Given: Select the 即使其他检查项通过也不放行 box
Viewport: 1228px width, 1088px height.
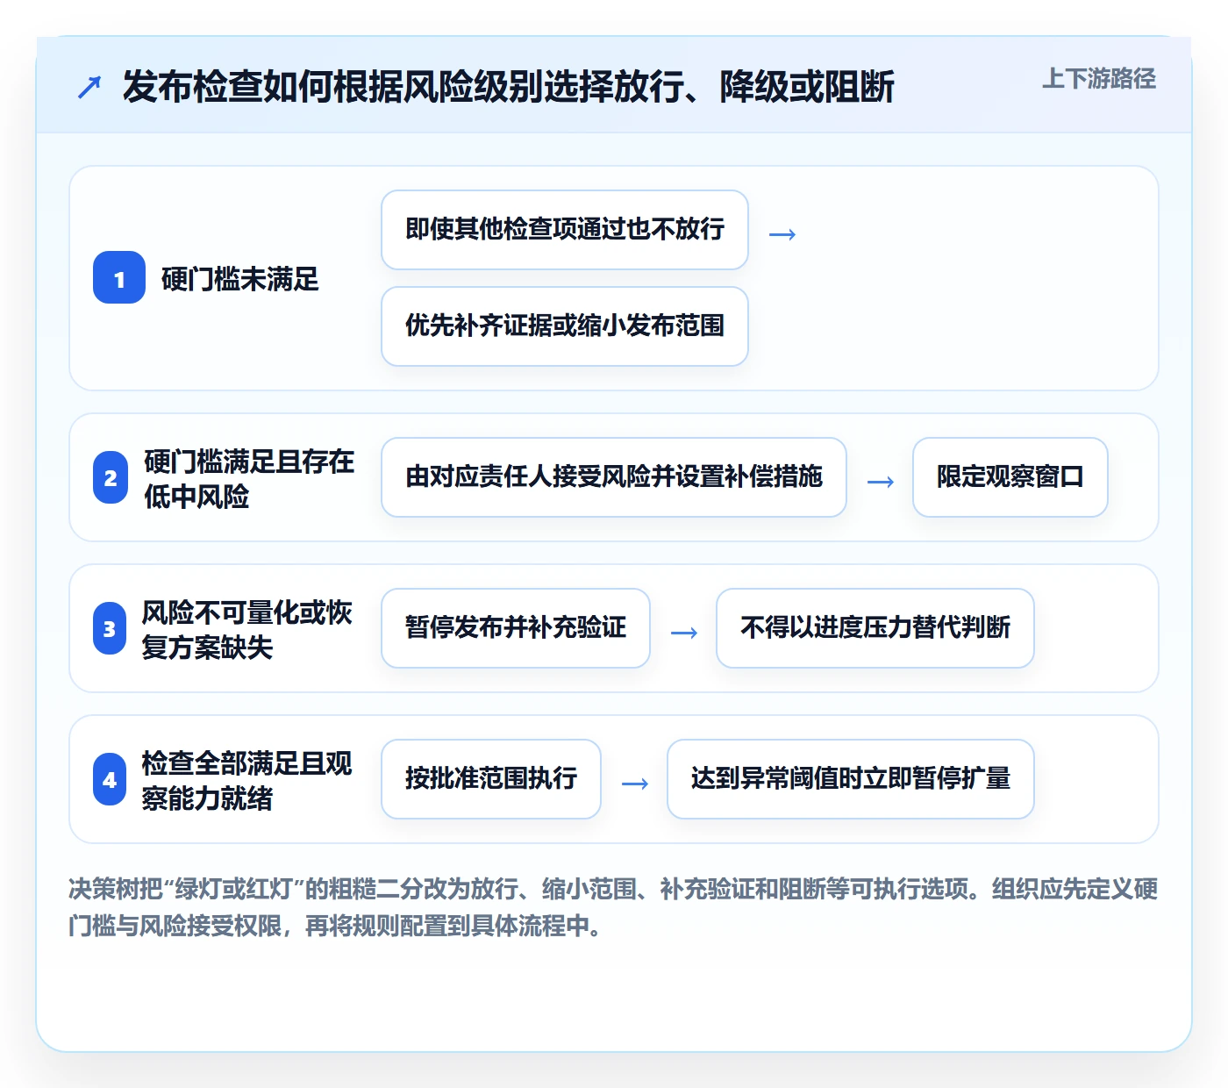Looking at the screenshot, I should tap(565, 230).
